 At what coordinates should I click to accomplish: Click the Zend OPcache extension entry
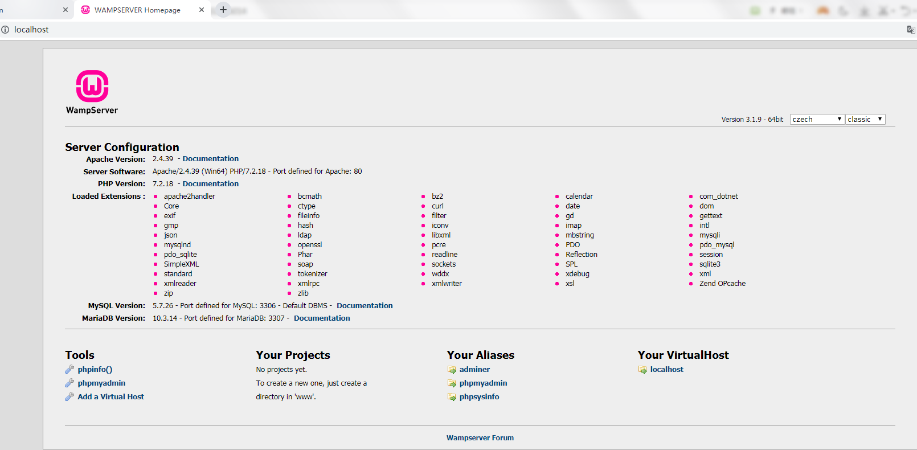(x=722, y=284)
